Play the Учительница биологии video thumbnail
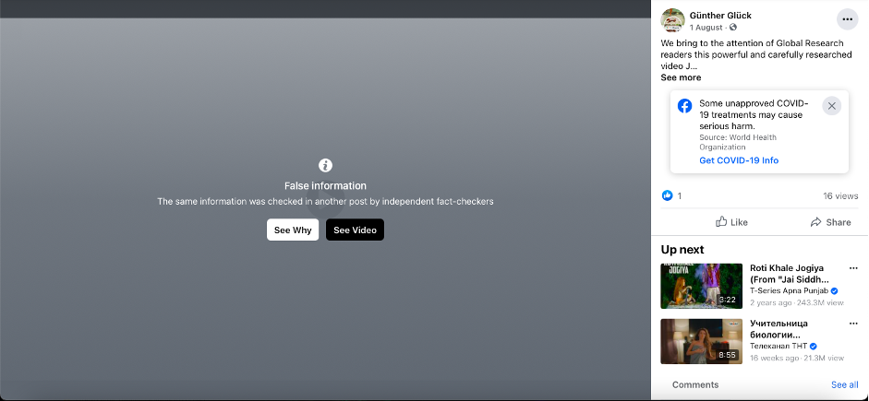 [702, 341]
